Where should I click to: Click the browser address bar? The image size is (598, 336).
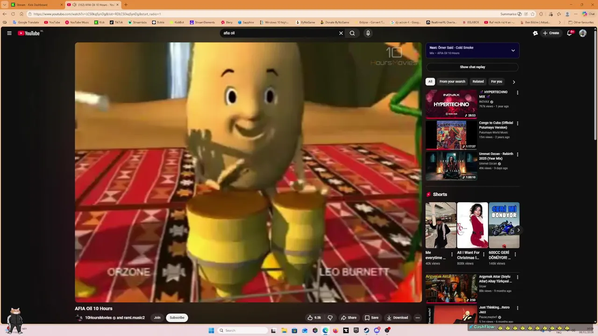pos(262,14)
